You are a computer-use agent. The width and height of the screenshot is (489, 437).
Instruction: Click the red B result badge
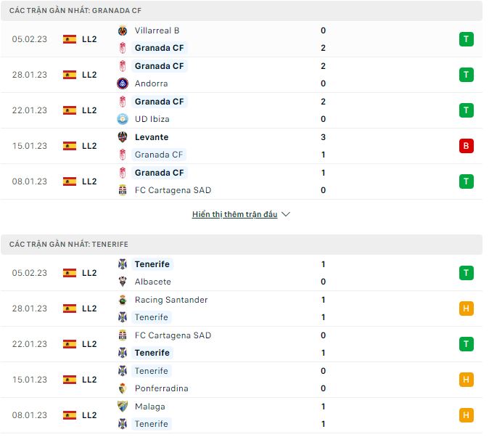pyautogui.click(x=466, y=146)
